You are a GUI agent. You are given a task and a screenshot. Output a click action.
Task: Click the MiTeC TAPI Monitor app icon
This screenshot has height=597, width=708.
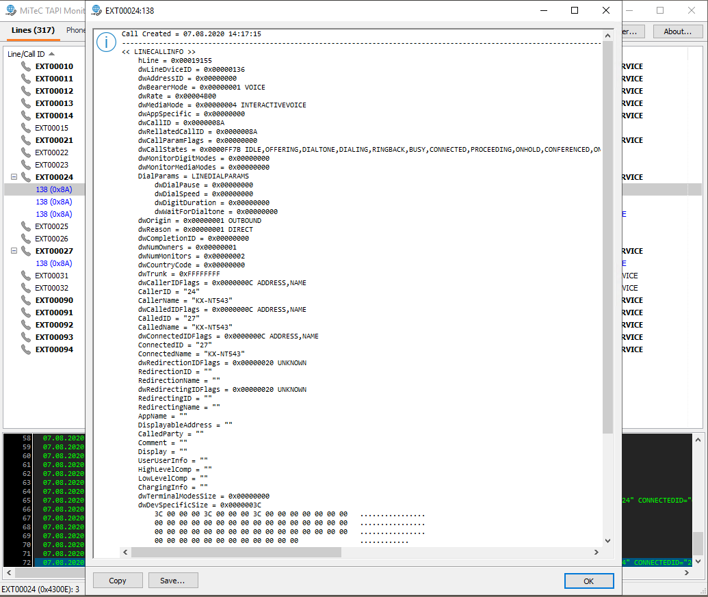click(11, 10)
